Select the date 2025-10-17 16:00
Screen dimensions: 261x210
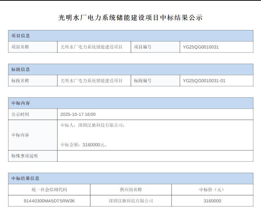(78, 114)
